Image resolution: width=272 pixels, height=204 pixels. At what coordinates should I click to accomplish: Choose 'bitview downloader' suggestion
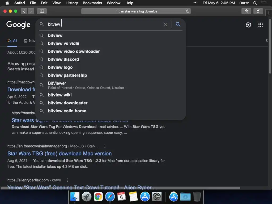click(x=111, y=103)
